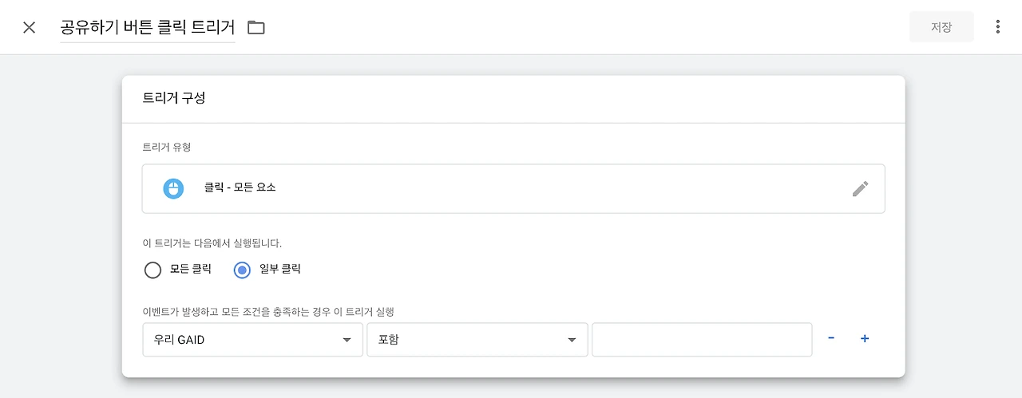The height and width of the screenshot is (398, 1022).
Task: Click the 이 트리거는 다음에서 실행됩니다 label
Action: (212, 242)
